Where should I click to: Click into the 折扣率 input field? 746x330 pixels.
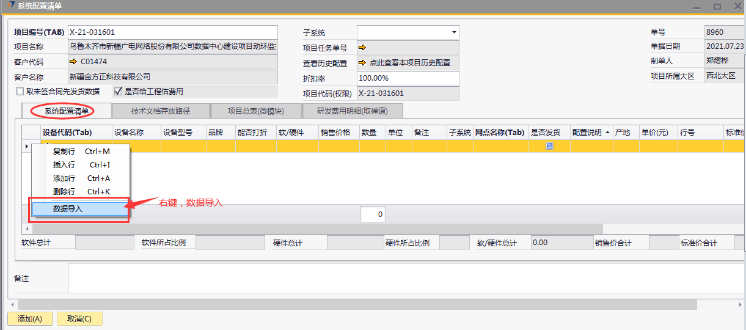click(407, 78)
